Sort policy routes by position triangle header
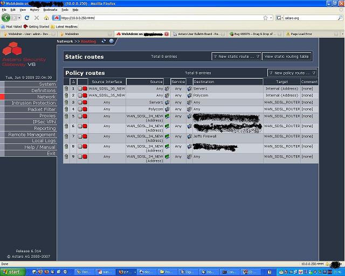The height and width of the screenshot is (276, 345). coord(73,81)
